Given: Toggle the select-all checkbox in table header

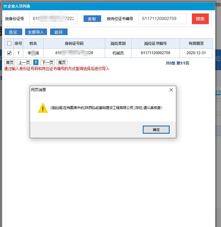Looking at the screenshot, I should point(9,44).
